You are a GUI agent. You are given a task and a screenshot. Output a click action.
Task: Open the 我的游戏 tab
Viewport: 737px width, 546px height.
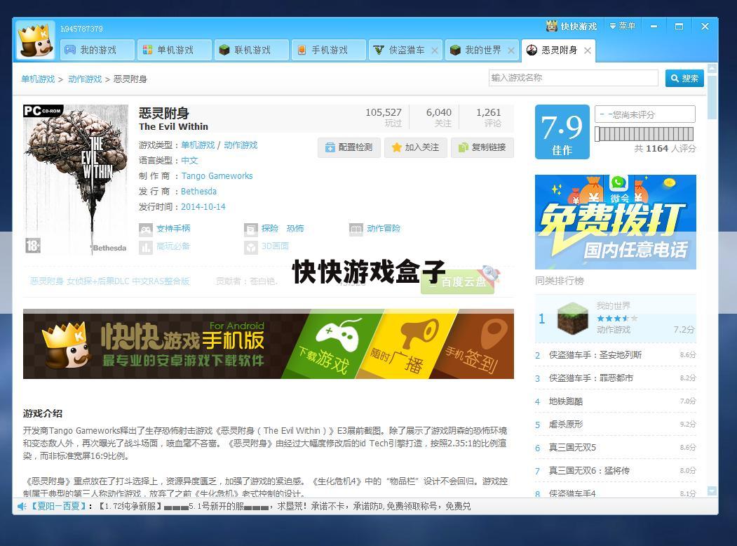click(97, 50)
